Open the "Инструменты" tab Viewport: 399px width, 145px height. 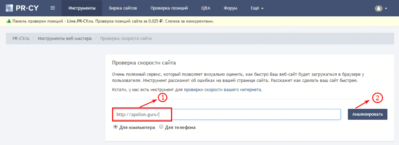coord(82,8)
